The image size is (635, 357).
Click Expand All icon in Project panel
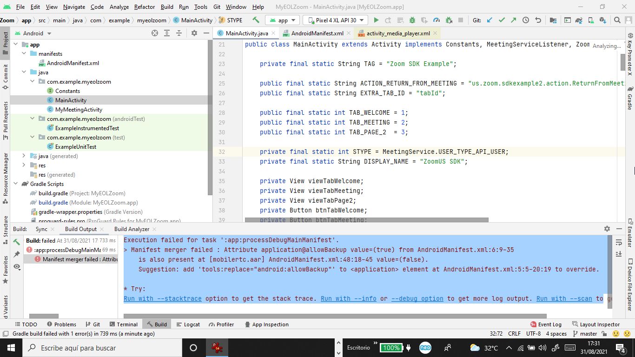[167, 33]
